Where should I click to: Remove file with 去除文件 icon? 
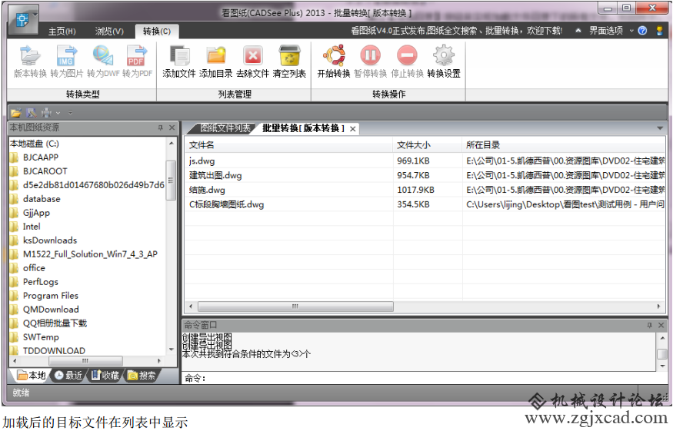[x=253, y=61]
